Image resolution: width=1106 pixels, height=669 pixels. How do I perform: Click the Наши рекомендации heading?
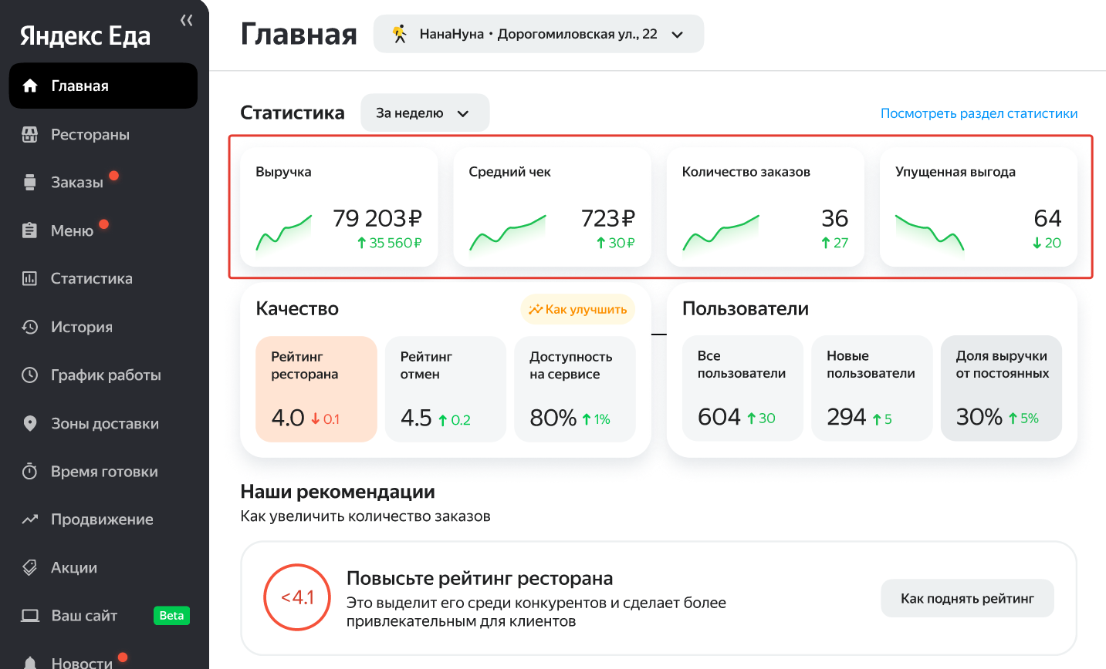[x=337, y=492]
